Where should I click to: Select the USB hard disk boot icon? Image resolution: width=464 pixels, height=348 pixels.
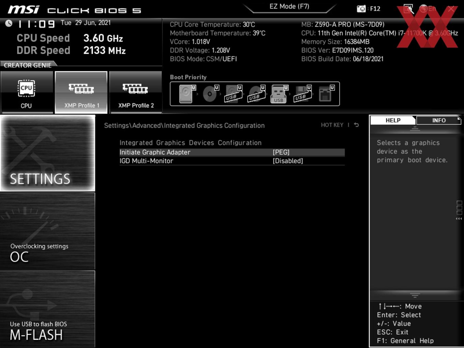pos(233,94)
